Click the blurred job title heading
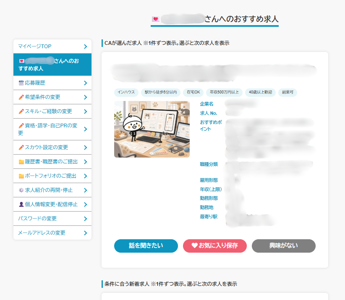The image size is (345, 300). click(214, 72)
